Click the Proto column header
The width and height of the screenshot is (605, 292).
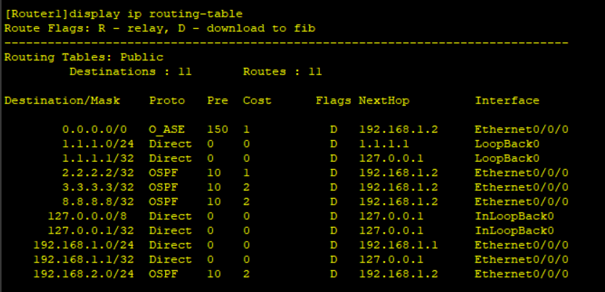point(167,100)
